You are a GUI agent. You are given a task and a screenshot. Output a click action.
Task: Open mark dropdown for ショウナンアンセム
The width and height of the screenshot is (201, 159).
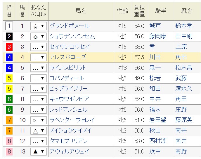(39, 37)
